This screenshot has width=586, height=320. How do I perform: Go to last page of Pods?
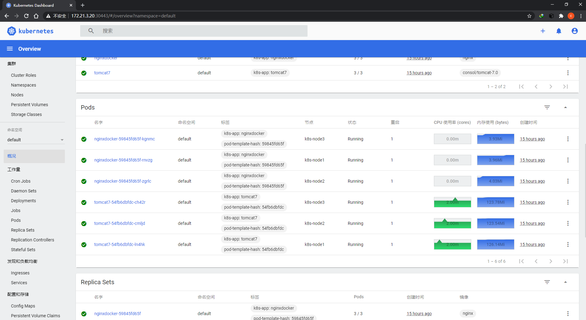click(565, 261)
